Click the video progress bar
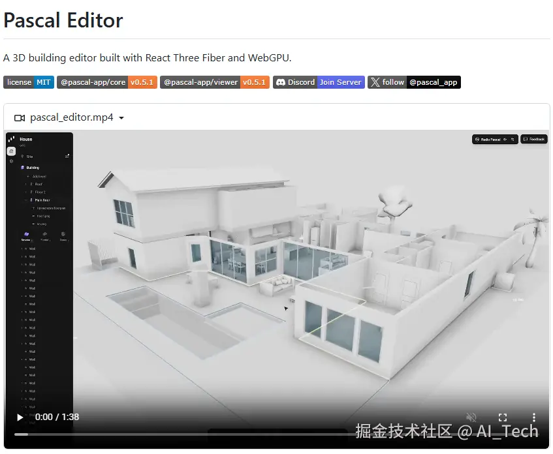This screenshot has height=454, width=553. pyautogui.click(x=276, y=434)
